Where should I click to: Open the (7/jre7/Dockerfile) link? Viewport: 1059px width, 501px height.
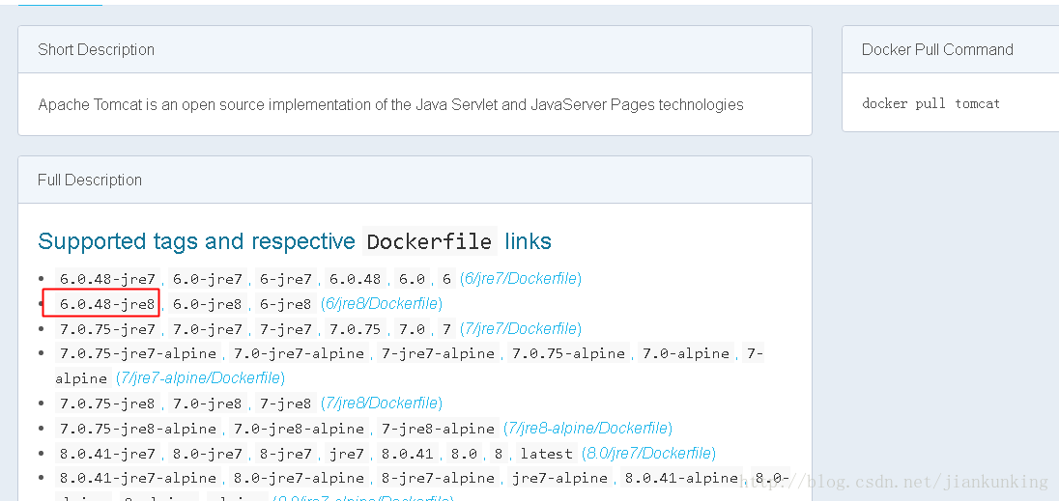click(521, 329)
